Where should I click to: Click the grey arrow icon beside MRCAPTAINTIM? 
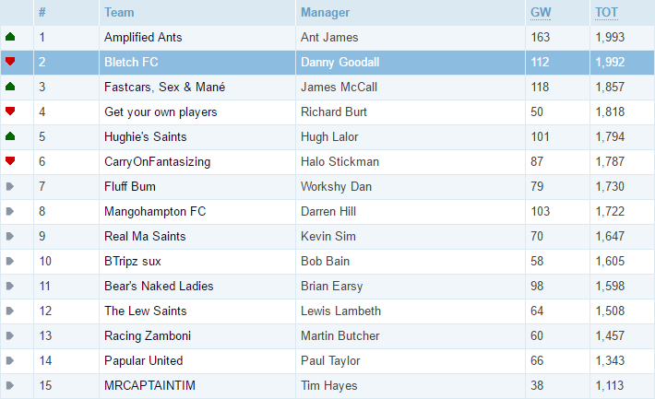(10, 386)
